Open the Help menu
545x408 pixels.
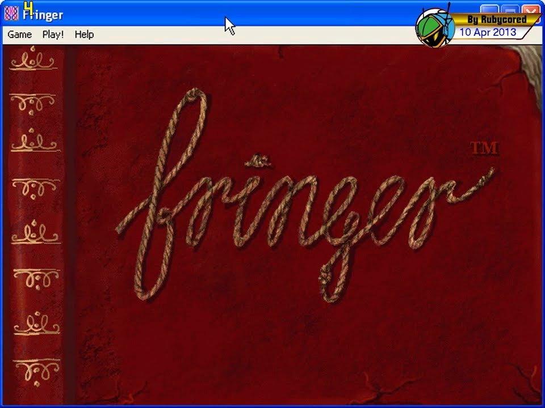pos(84,35)
